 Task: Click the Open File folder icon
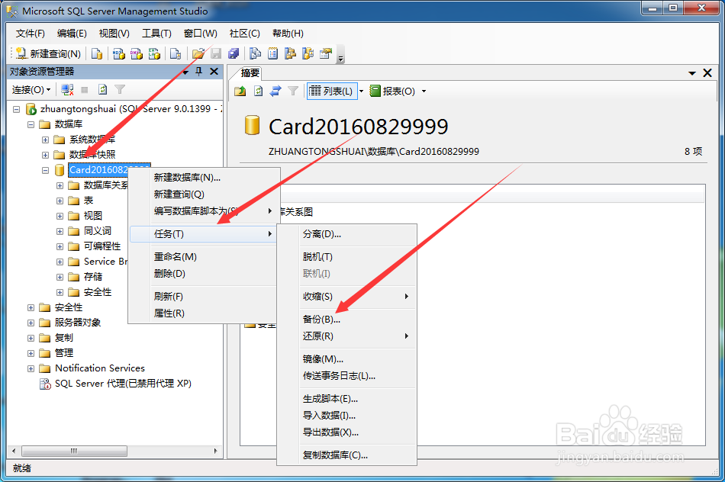point(198,53)
